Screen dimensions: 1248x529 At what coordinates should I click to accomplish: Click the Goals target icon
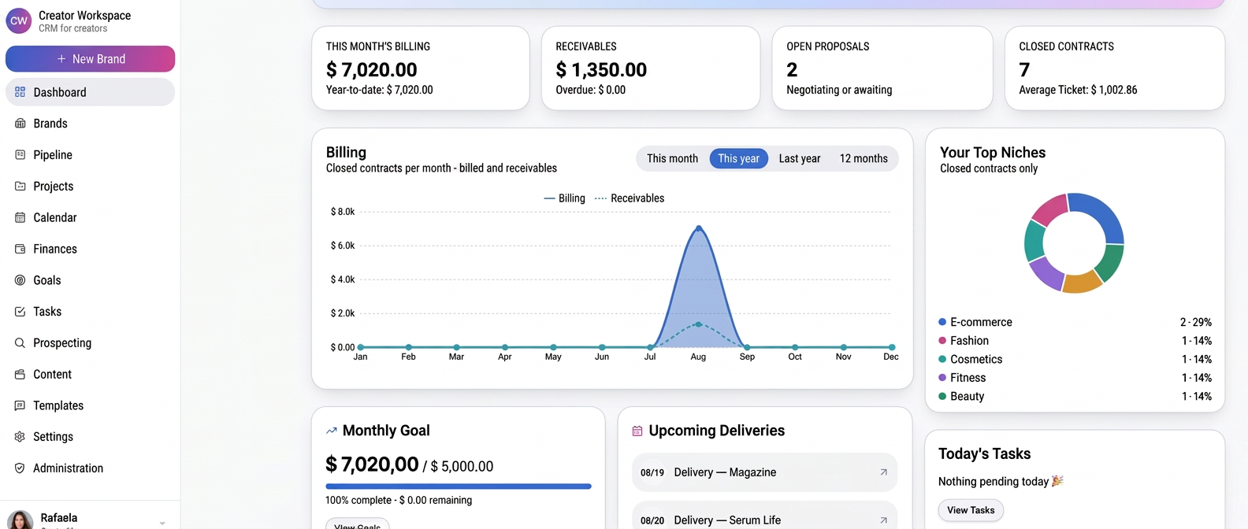(x=20, y=280)
